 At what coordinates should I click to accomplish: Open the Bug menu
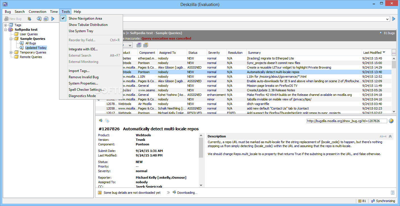(x=8, y=12)
